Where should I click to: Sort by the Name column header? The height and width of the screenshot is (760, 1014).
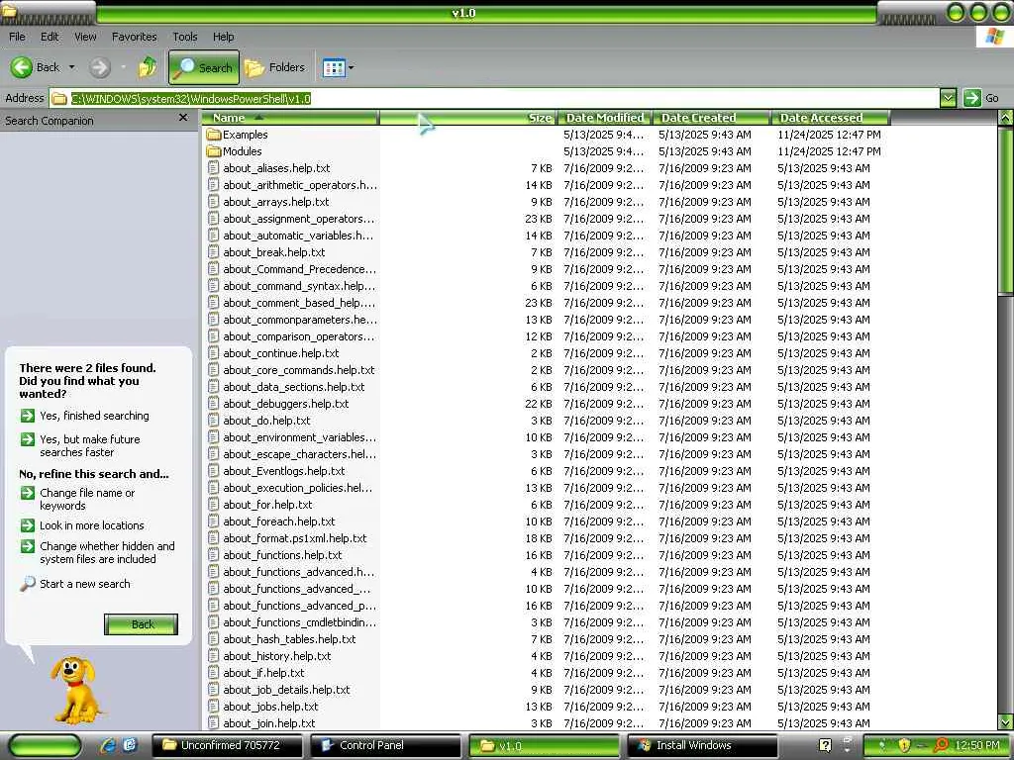pyautogui.click(x=290, y=118)
